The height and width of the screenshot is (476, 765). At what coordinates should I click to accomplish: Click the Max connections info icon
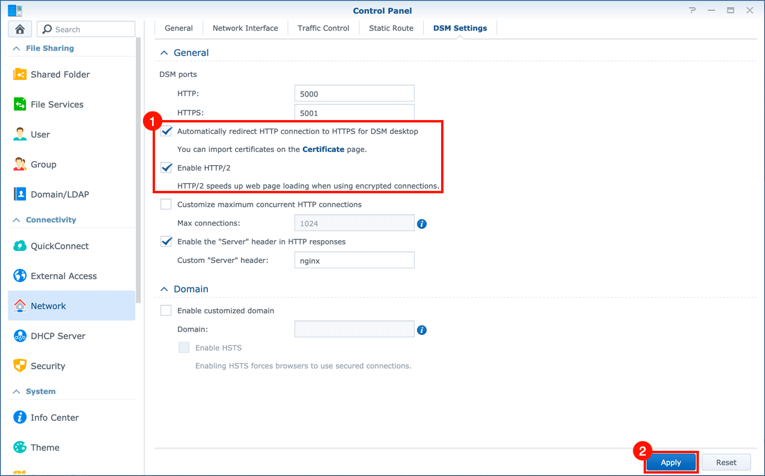point(422,224)
